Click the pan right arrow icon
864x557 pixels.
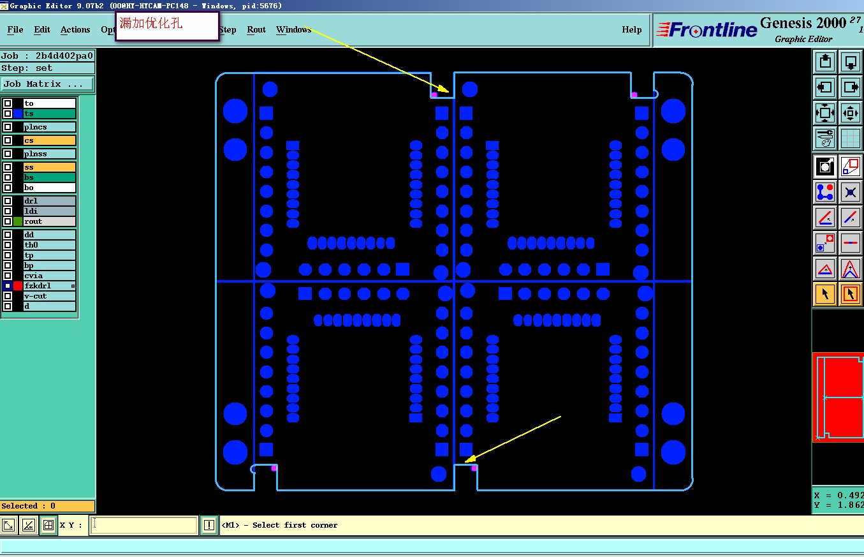point(851,87)
